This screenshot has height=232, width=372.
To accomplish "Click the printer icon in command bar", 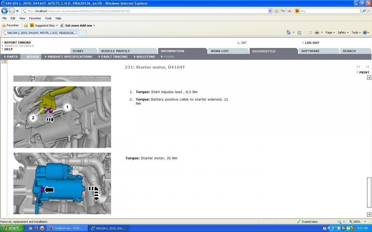I will coord(317,32).
